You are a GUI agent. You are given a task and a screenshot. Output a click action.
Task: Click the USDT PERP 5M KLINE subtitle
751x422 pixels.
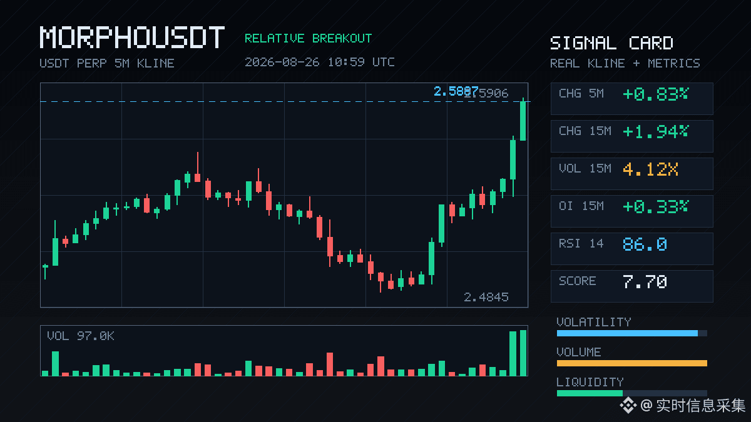pyautogui.click(x=107, y=63)
